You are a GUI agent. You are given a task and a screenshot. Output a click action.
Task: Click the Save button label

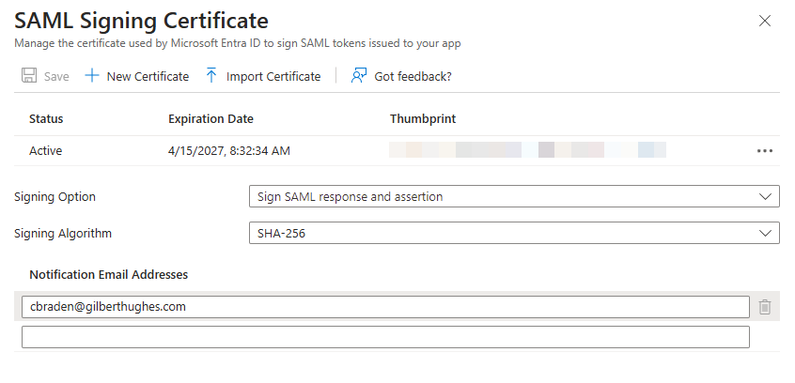tap(56, 76)
